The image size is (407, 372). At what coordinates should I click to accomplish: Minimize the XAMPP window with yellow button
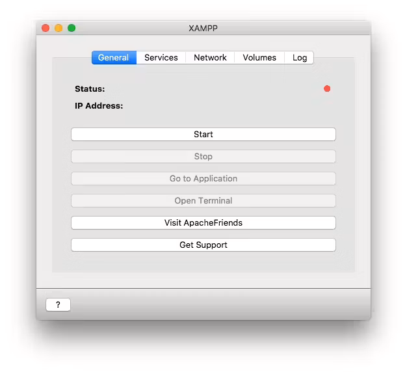pos(59,28)
